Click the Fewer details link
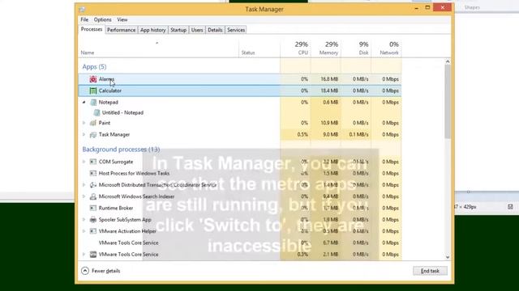519x291 pixels. [x=106, y=271]
